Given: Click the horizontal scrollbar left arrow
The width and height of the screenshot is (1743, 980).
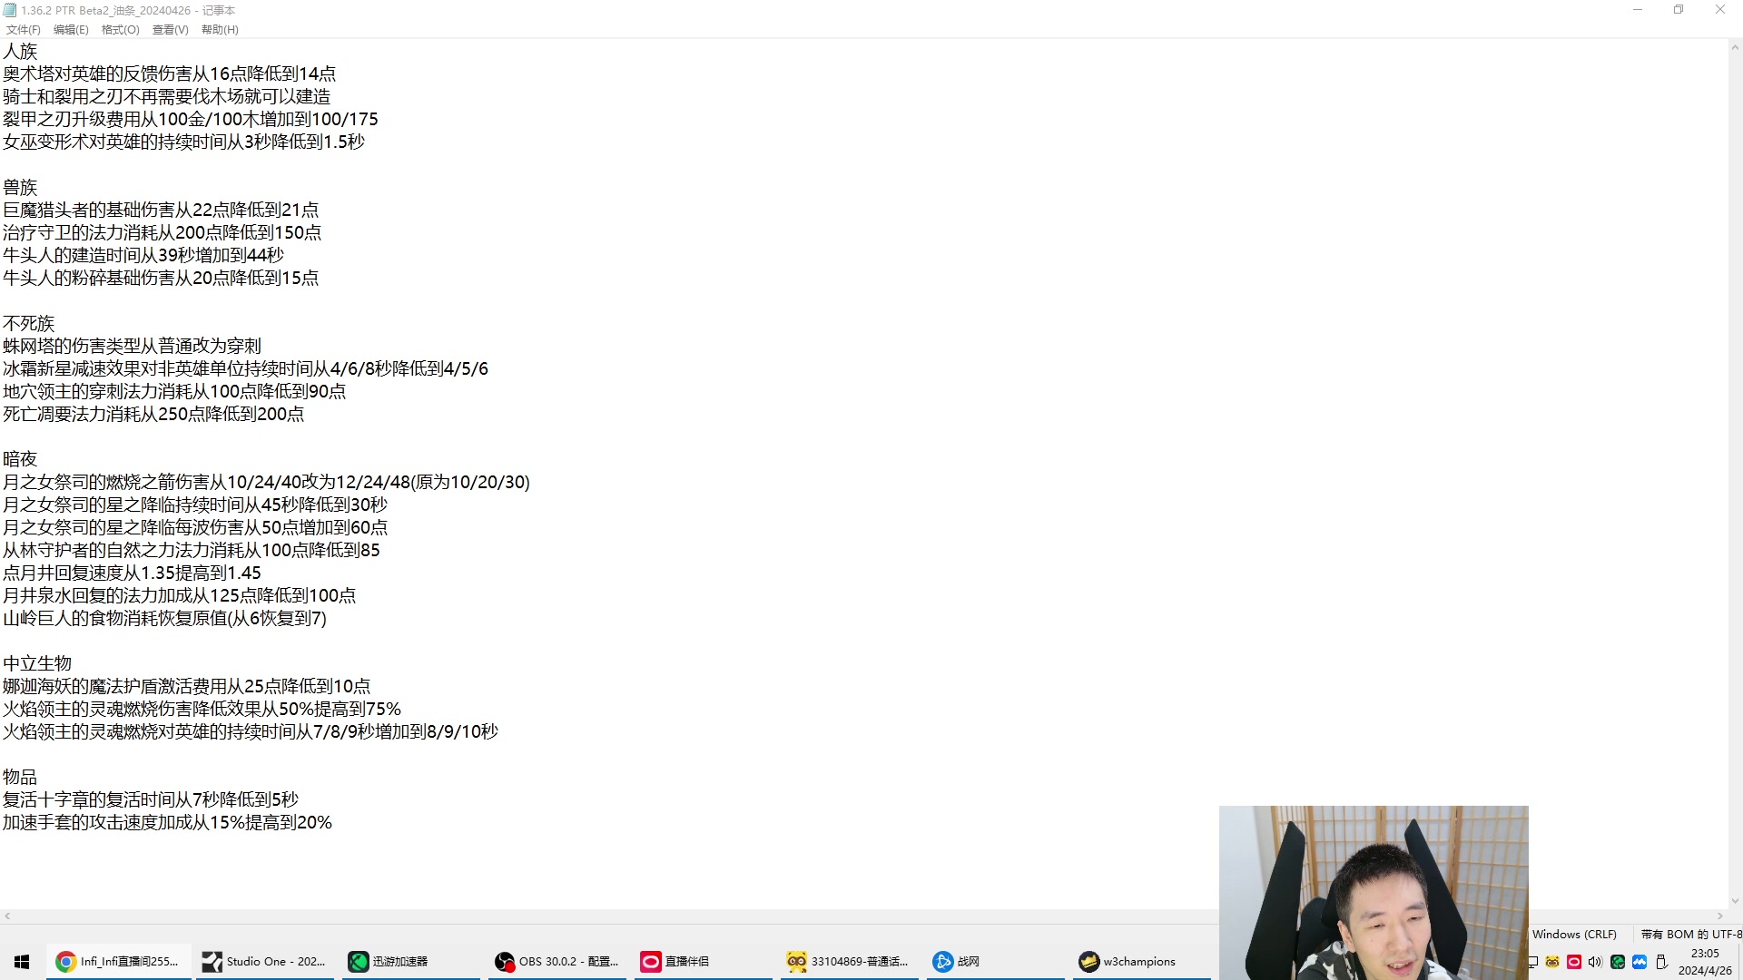Looking at the screenshot, I should [x=7, y=916].
